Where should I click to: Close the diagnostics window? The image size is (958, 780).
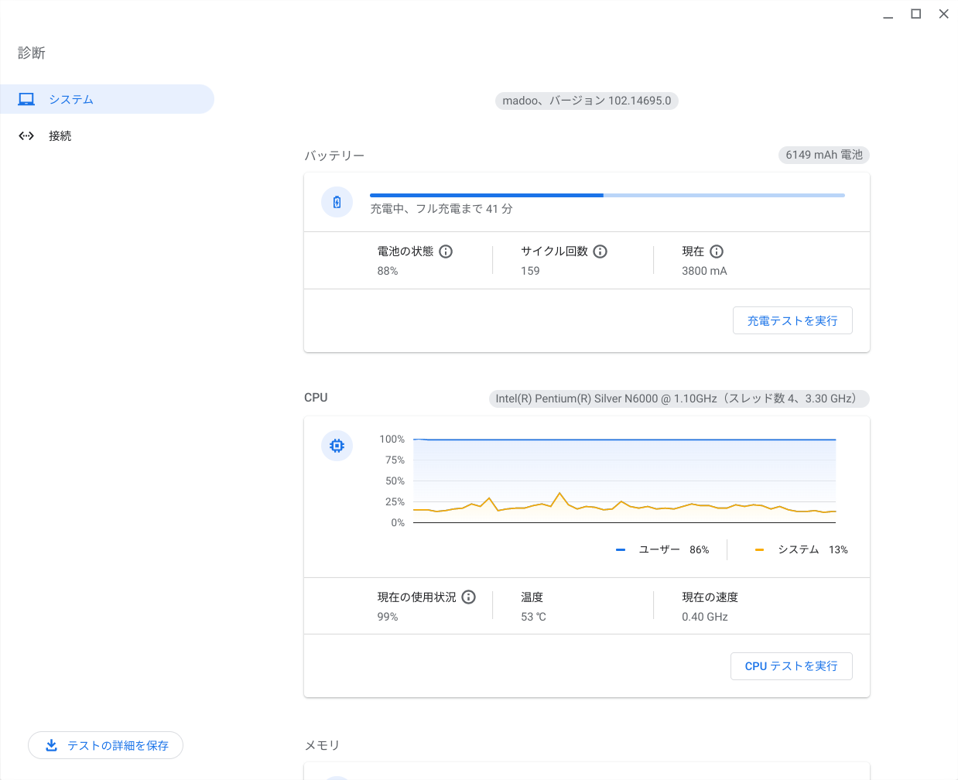944,14
